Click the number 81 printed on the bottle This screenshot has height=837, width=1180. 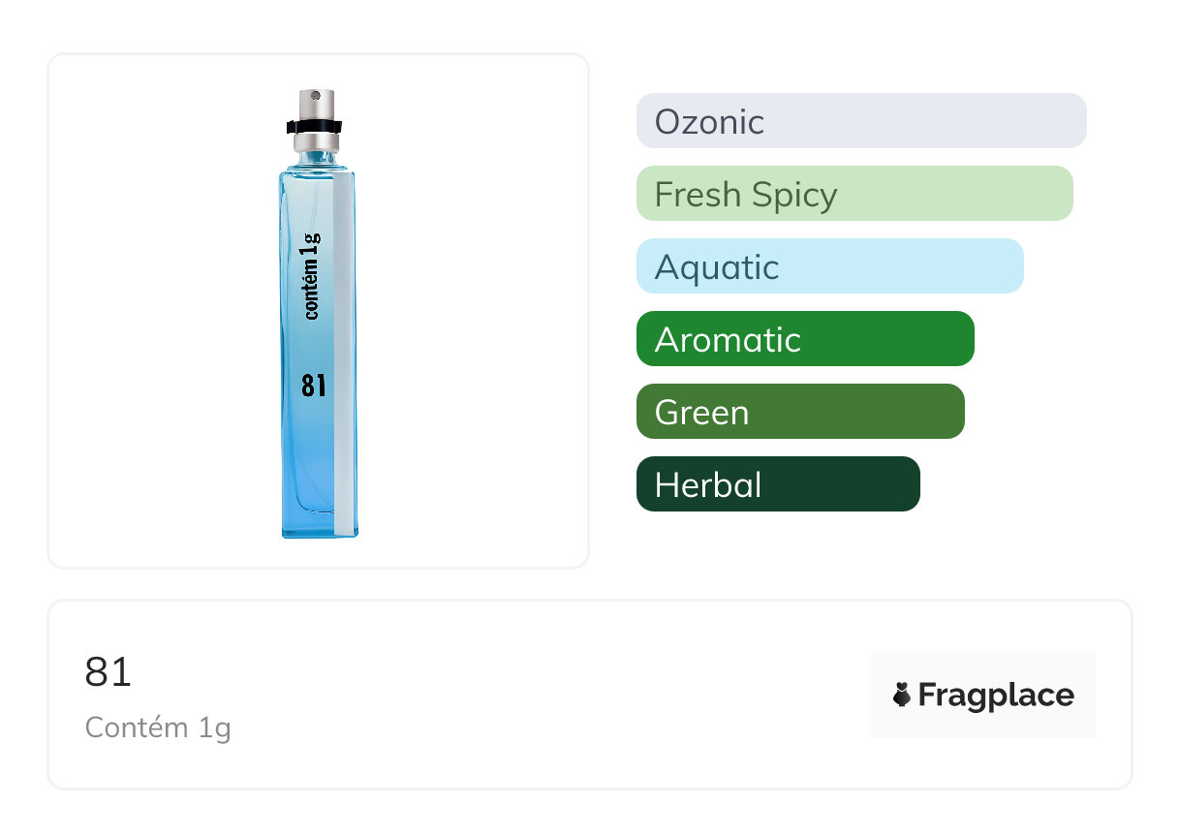point(314,386)
